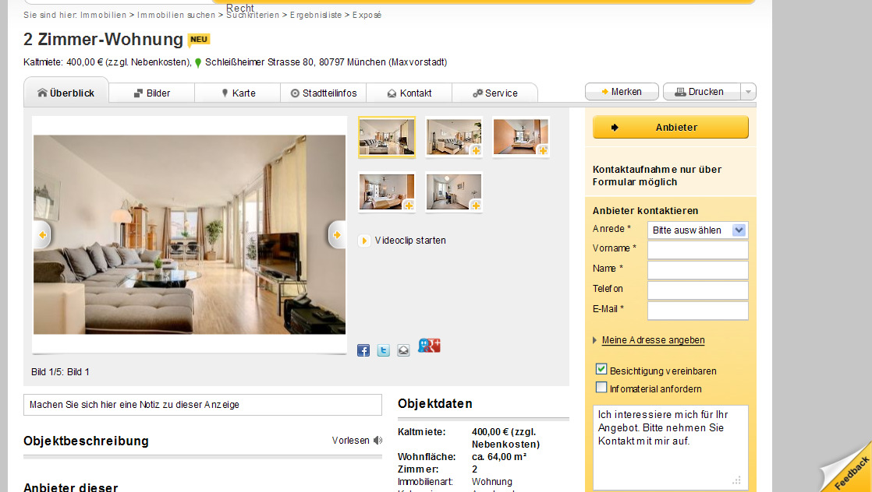Toggle Besichtigung vereinbaren checkbox
Screen dimensions: 872x492
601,369
